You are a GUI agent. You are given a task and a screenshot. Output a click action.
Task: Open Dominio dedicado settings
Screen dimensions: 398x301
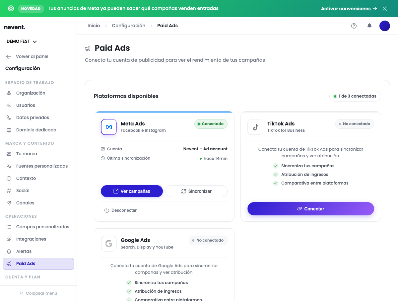(x=38, y=130)
